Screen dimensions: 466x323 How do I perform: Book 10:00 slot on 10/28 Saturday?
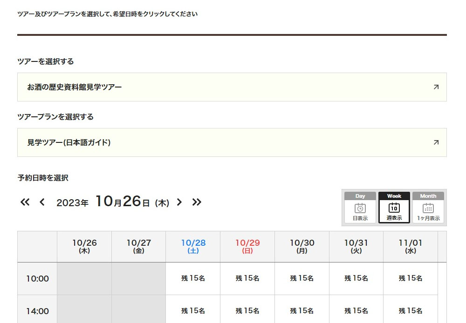193,278
